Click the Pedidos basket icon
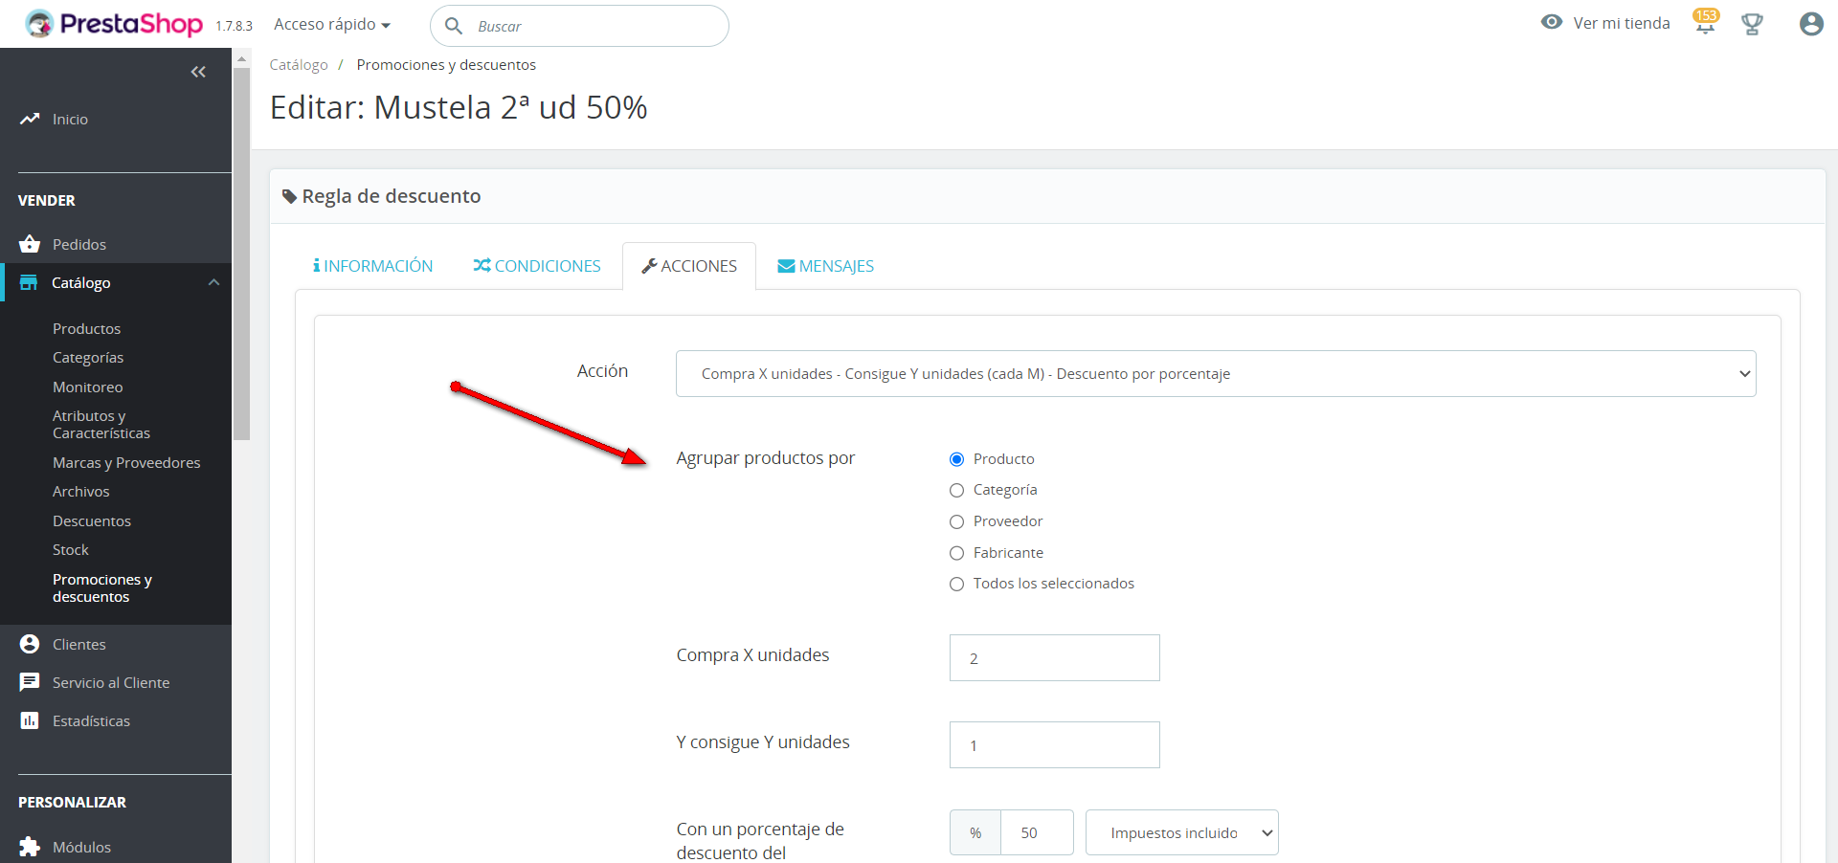Screen dimensions: 1838x863 30,244
